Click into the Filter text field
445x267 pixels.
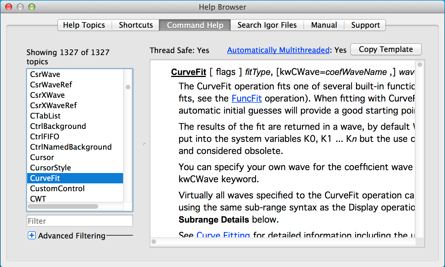click(79, 221)
